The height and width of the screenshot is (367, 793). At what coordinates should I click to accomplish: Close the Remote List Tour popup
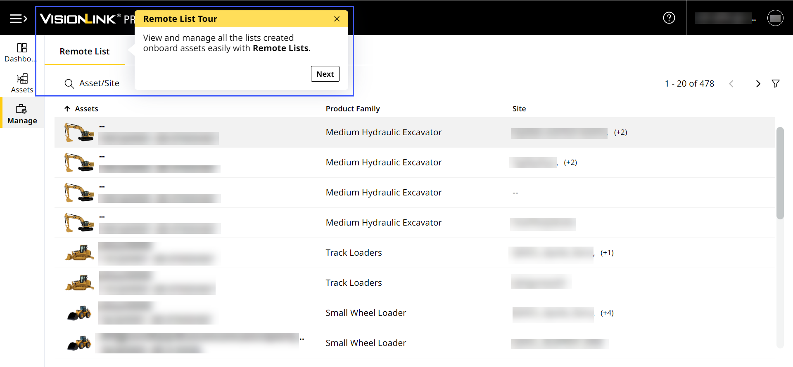pos(337,19)
